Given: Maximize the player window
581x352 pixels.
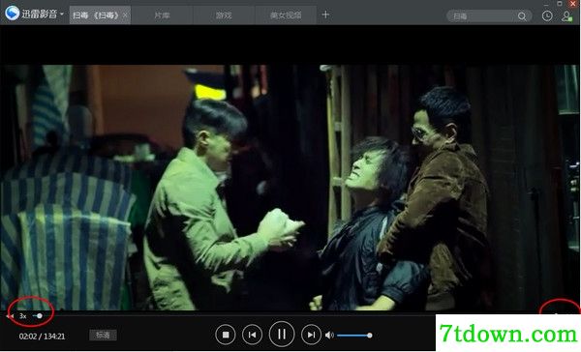Looking at the screenshot, I should 560,3.
